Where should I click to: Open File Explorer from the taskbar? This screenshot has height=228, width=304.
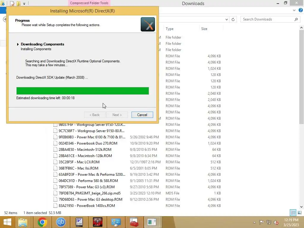[23, 222]
